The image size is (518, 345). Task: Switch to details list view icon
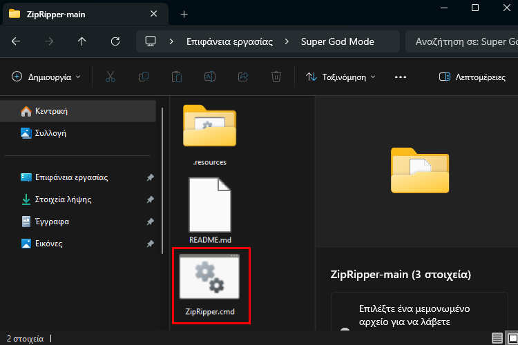(497, 338)
